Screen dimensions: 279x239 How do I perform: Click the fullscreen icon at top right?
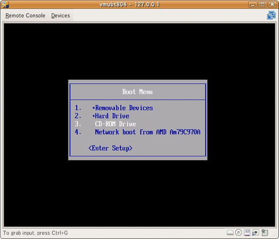click(x=271, y=15)
